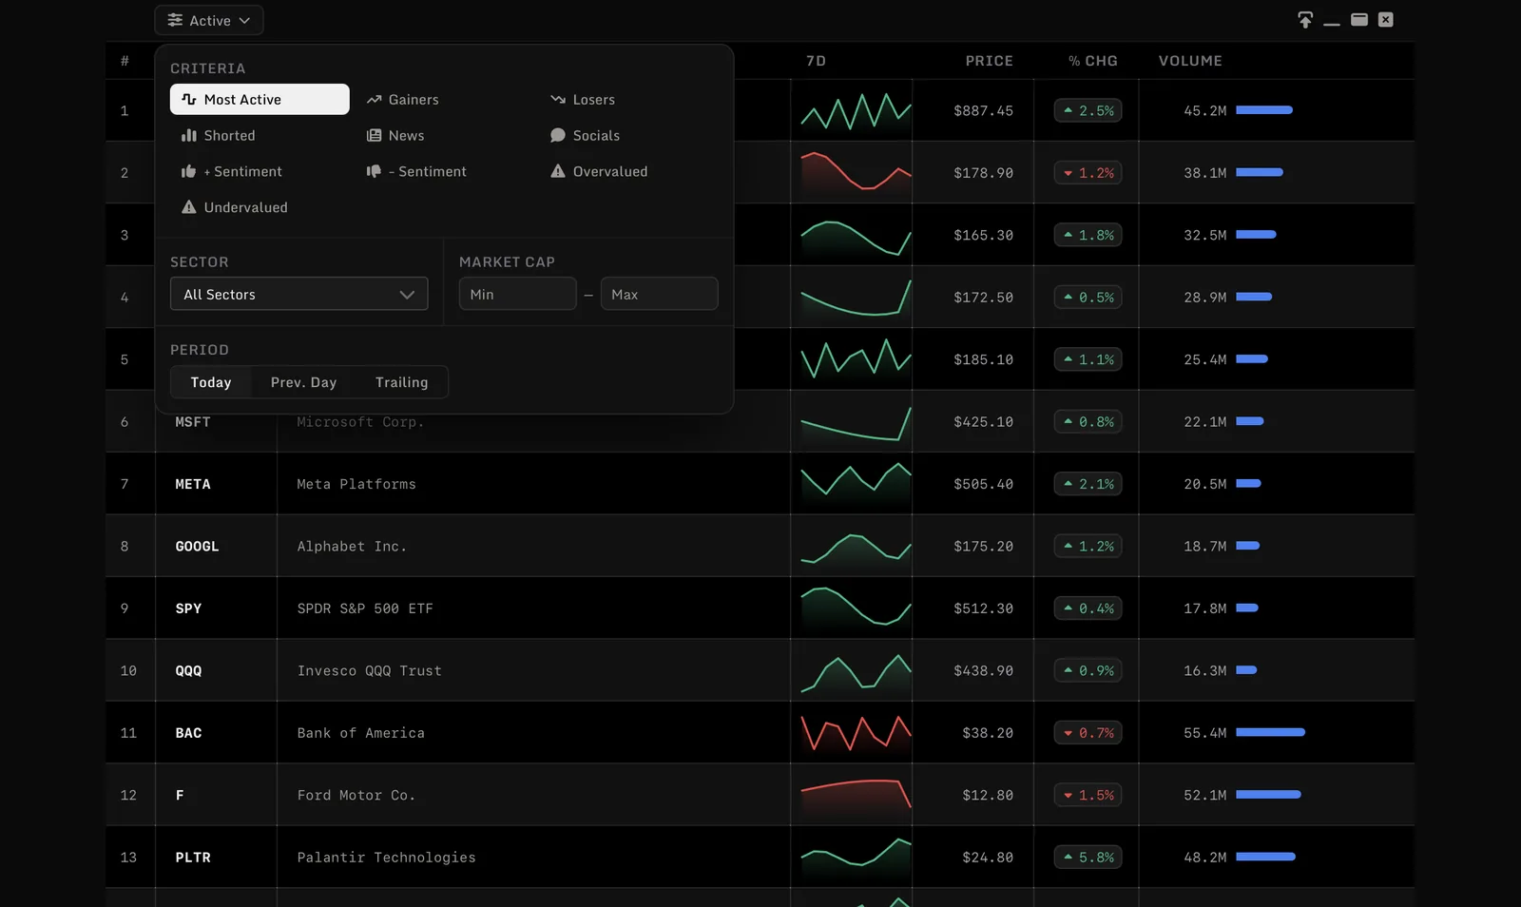Viewport: 1521px width, 907px height.
Task: Pick the - Sentiment criteria
Action: 416,172
